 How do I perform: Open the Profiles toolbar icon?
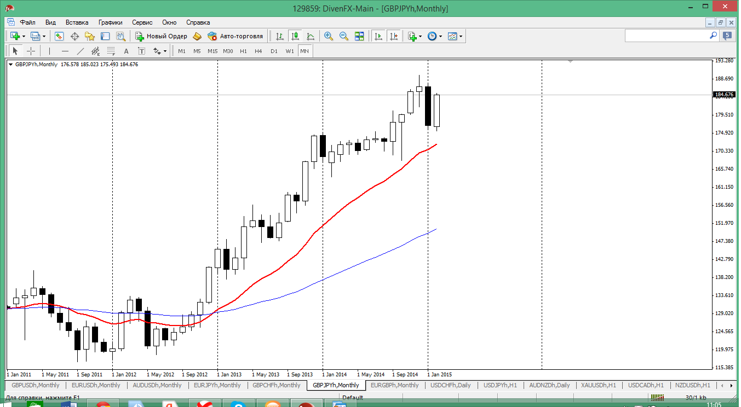pyautogui.click(x=36, y=36)
